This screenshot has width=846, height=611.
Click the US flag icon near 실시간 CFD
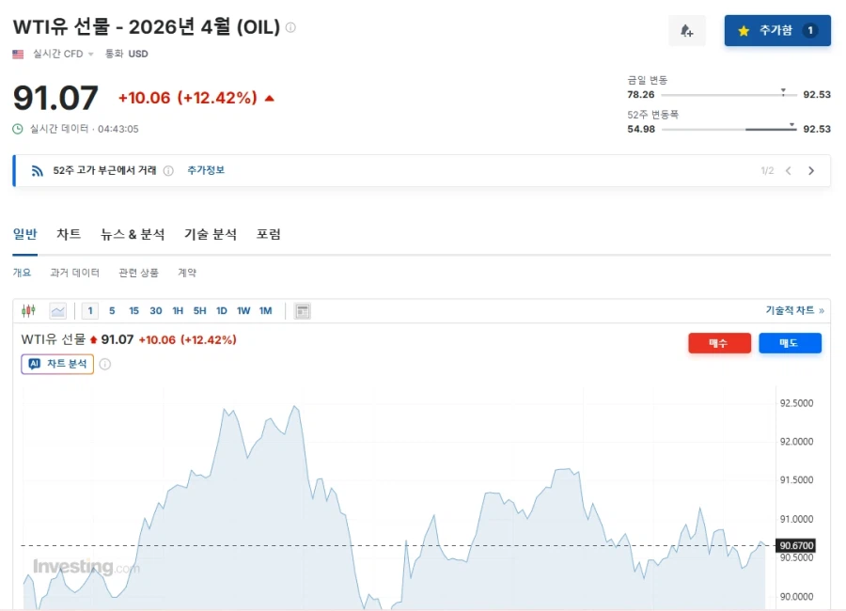(x=16, y=54)
